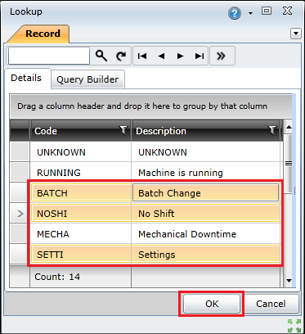
Task: Click the 'No Shift' description cell
Action: (205, 214)
